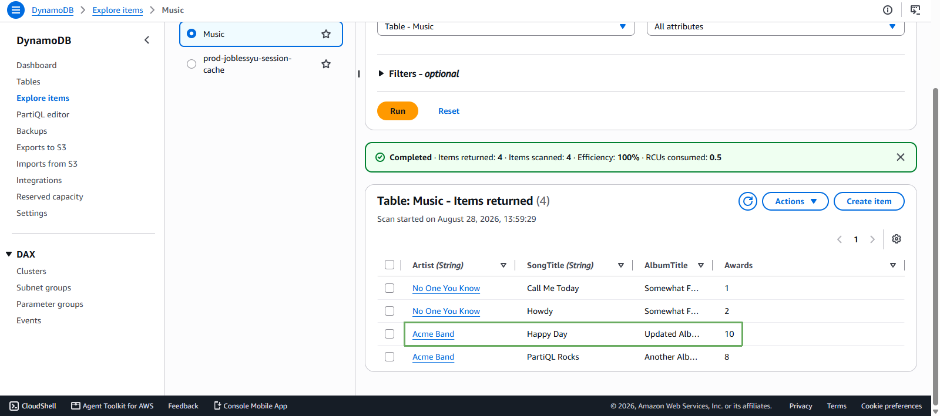940x416 pixels.
Task: Open PartiQL editor in navigation
Action: point(43,114)
